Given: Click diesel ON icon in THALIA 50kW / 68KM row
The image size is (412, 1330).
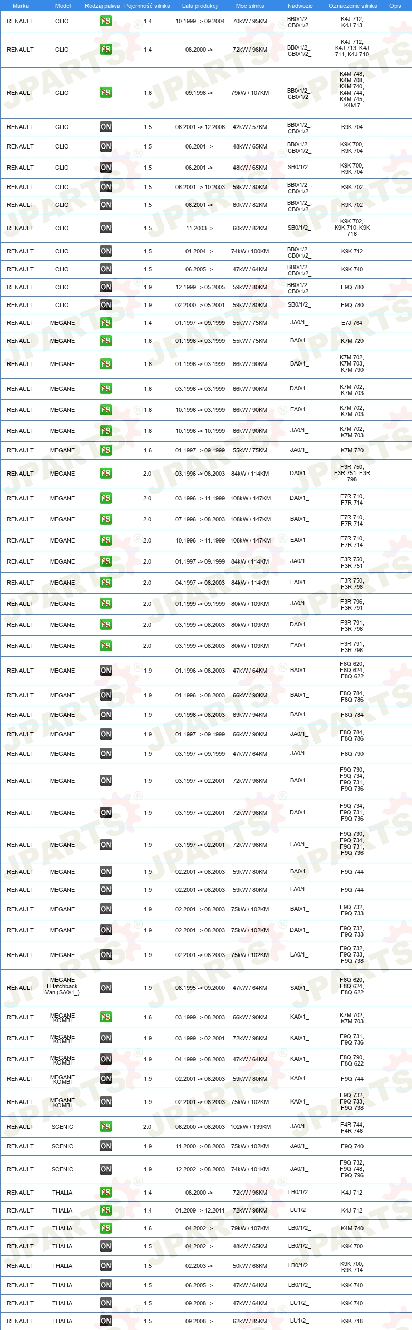Looking at the screenshot, I should pos(105,1266).
